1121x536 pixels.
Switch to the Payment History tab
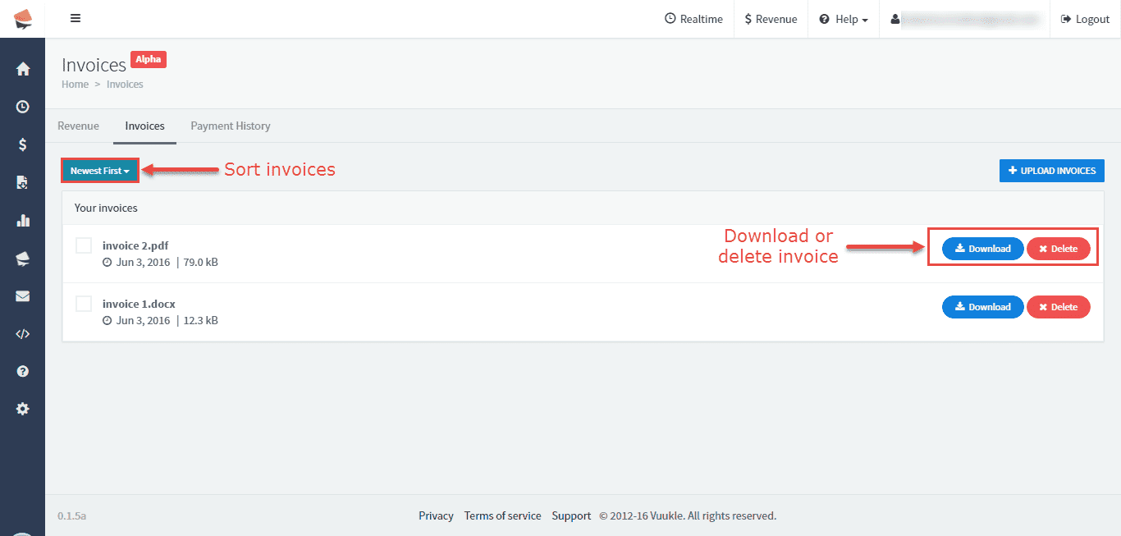(230, 126)
